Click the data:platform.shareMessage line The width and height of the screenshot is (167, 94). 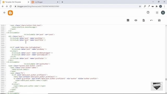[24, 27]
